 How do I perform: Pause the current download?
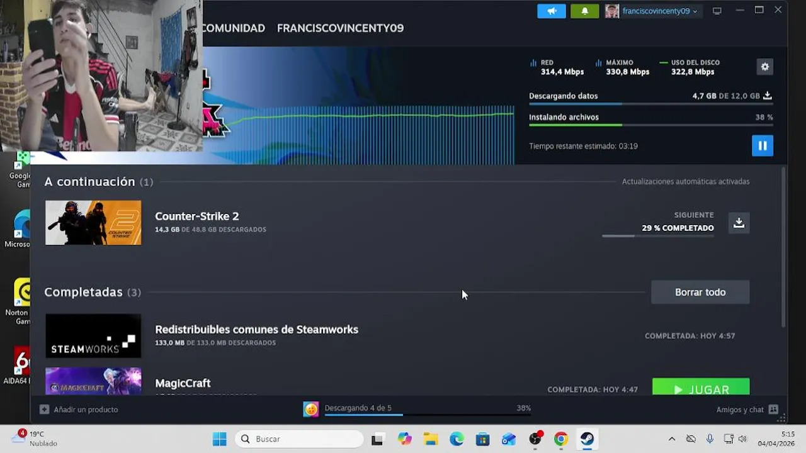pos(762,146)
